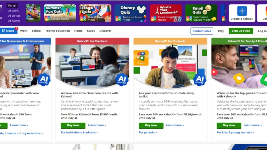Expand the Higher Education nav menu

[x=58, y=31]
